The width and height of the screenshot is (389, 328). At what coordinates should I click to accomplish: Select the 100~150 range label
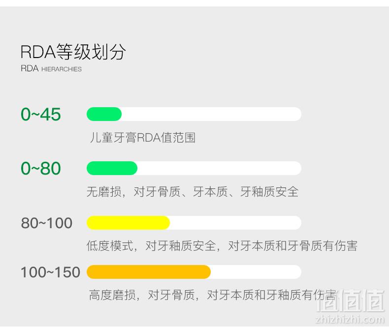pos(50,272)
